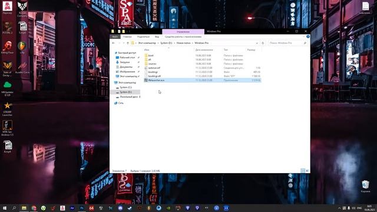Screen dimensions: 377x212
Task: Sort files by Имя column
Action: point(147,49)
